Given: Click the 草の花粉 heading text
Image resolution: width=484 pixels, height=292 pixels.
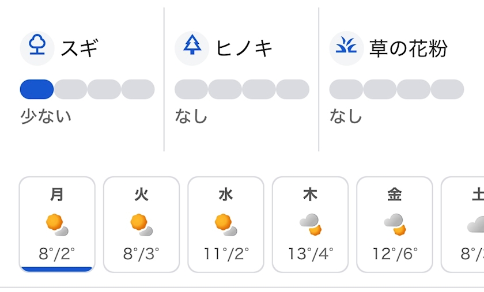Looking at the screenshot, I should coord(408,48).
